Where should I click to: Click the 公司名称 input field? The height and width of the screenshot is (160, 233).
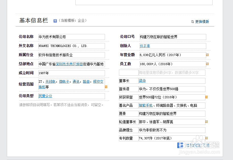point(72,37)
